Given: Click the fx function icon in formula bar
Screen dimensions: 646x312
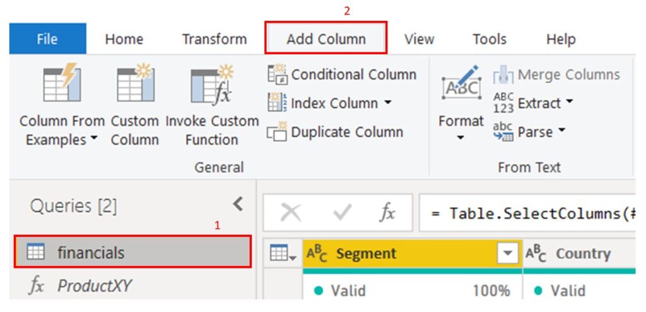Looking at the screenshot, I should coord(387,213).
